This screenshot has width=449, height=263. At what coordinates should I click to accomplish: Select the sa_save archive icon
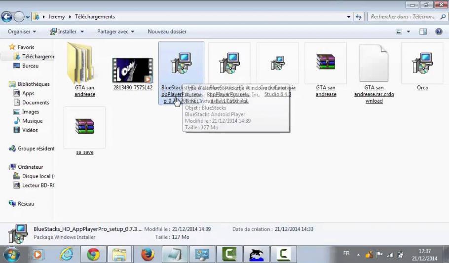tap(84, 126)
